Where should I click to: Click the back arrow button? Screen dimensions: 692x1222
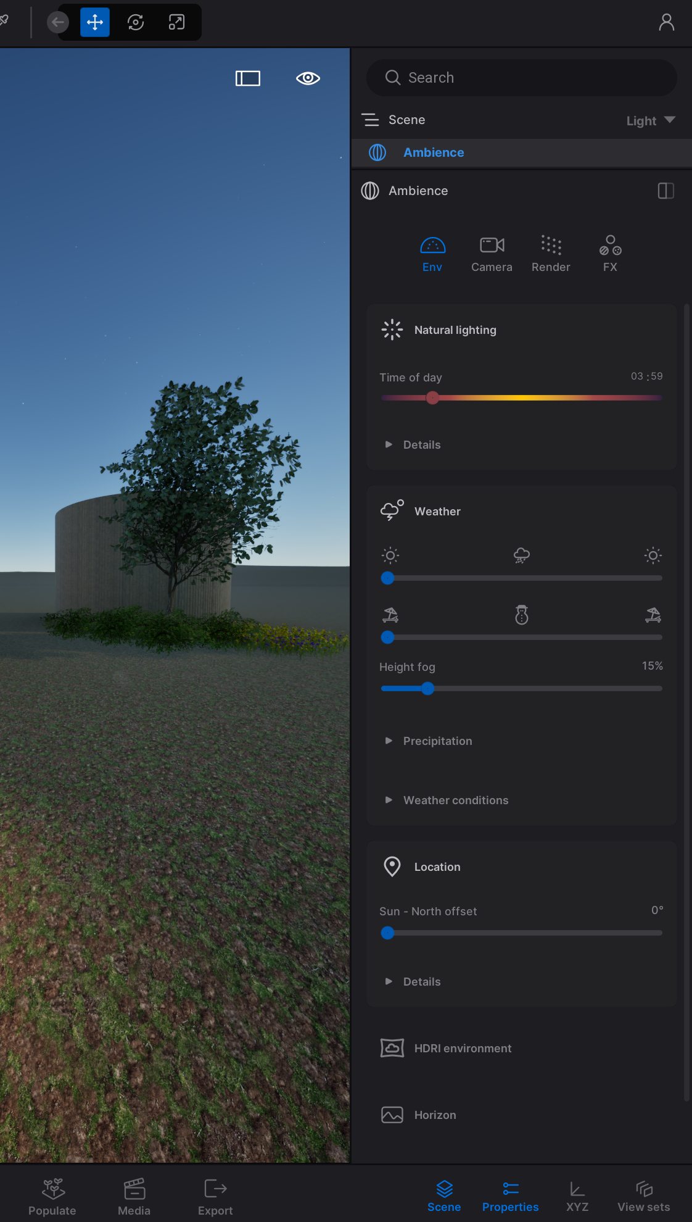coord(58,23)
